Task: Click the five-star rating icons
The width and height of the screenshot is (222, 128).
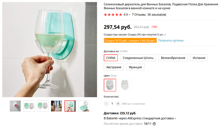Action: 113,14
